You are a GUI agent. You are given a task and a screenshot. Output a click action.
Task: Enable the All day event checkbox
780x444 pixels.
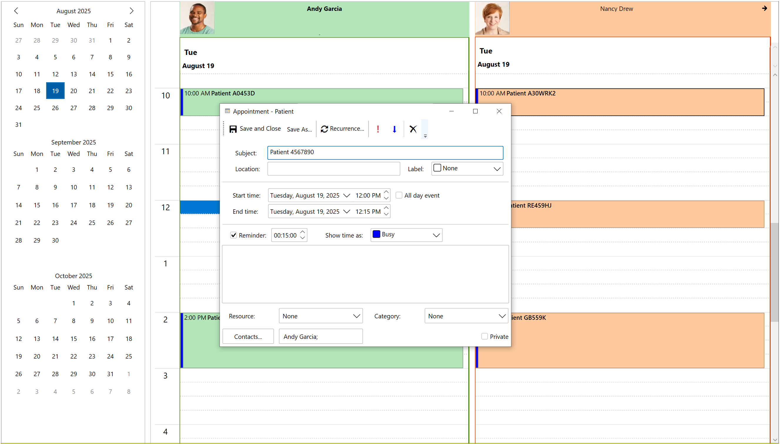(399, 195)
